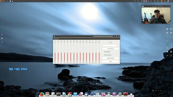Click the eye icon on right desktop panel
Screen dimensions: 173x97
[167, 48]
